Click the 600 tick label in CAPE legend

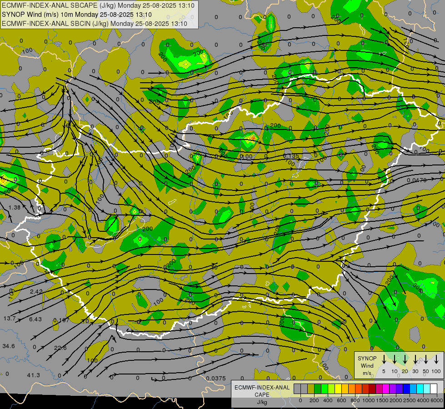point(341,400)
